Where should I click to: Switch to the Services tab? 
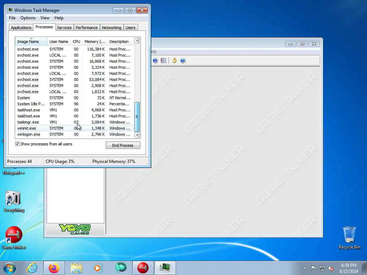pyautogui.click(x=64, y=28)
